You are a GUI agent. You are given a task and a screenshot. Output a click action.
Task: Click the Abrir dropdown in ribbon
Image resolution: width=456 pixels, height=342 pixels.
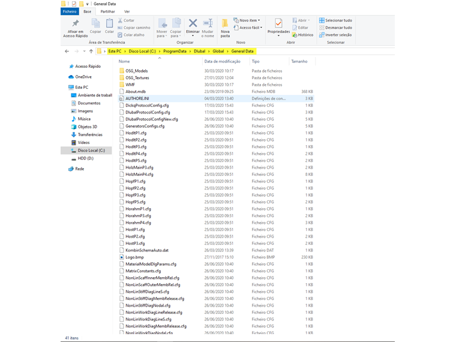click(x=301, y=20)
